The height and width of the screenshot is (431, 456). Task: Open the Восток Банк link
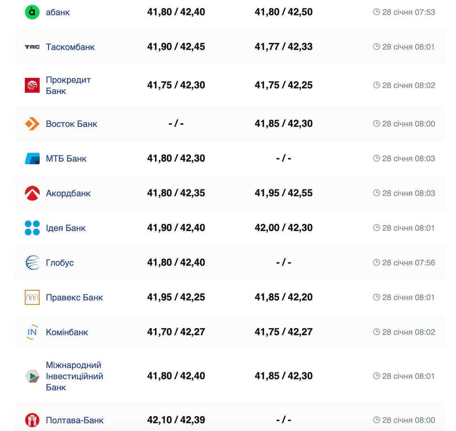pos(71,124)
